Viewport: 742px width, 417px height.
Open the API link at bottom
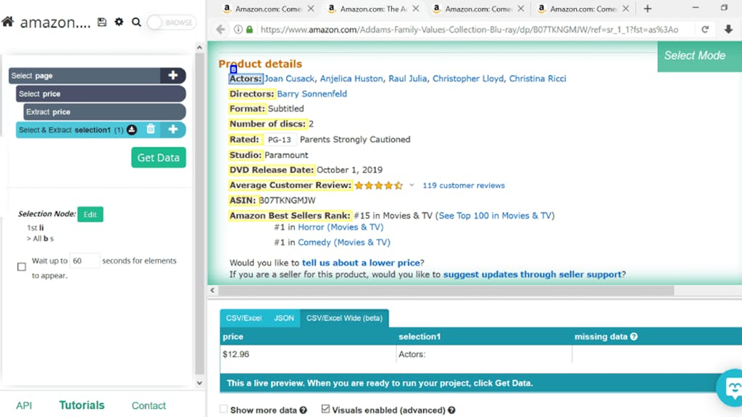coord(24,405)
